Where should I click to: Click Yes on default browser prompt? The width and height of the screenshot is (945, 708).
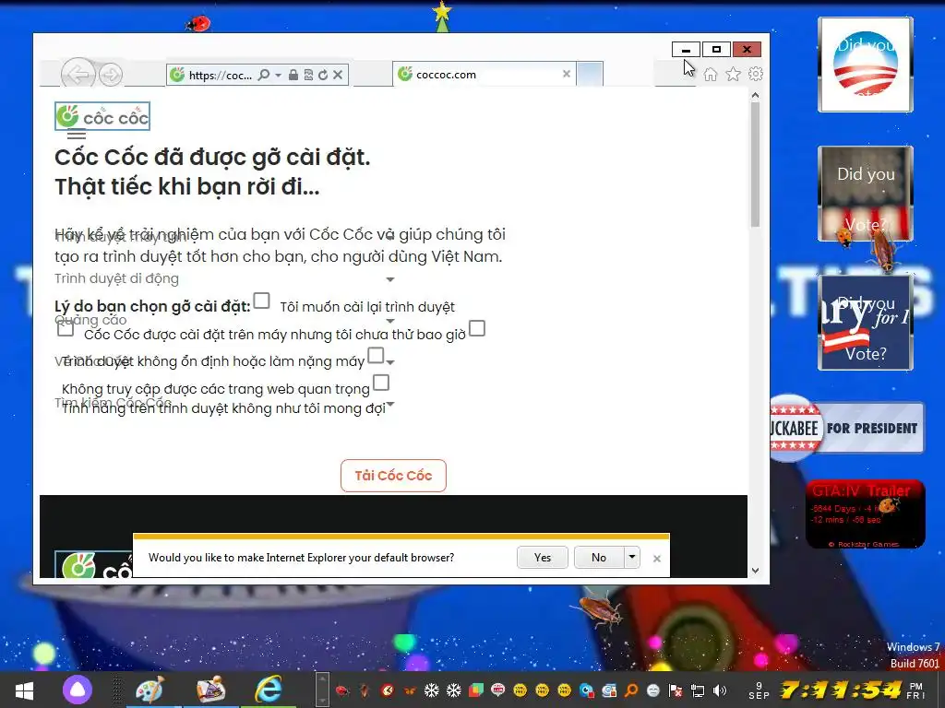(x=543, y=558)
